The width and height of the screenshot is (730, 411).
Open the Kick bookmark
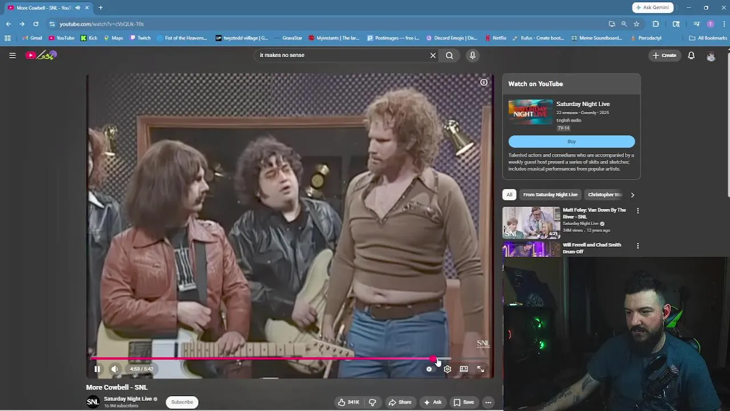pyautogui.click(x=89, y=38)
